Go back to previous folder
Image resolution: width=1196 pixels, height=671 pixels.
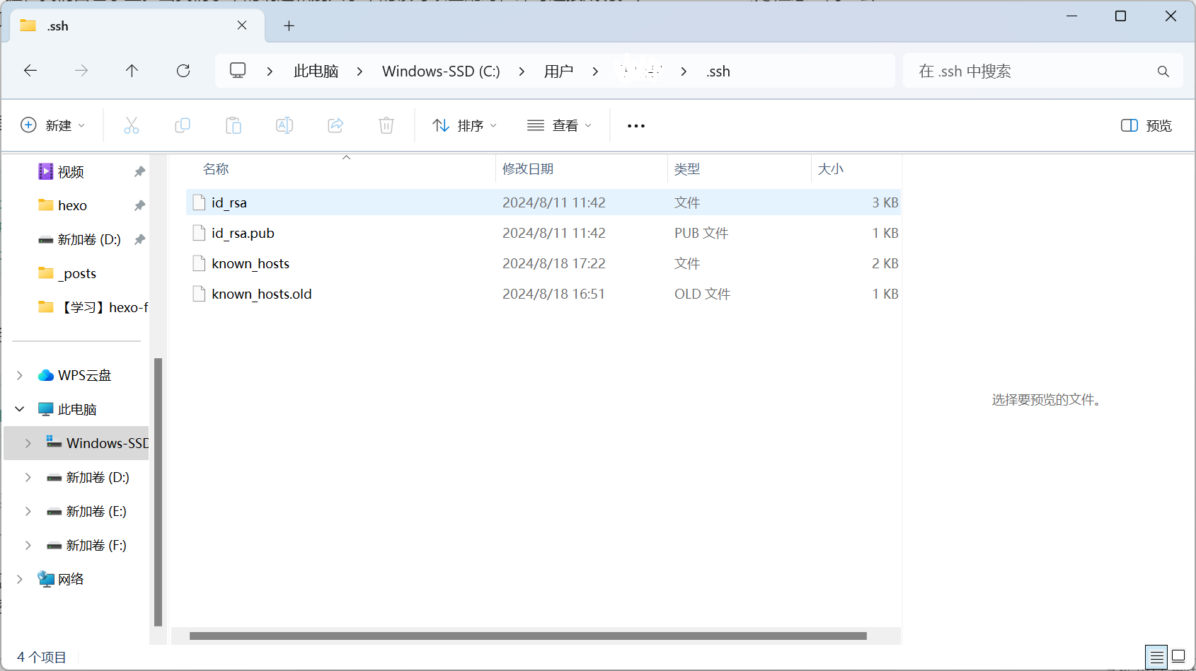(30, 71)
